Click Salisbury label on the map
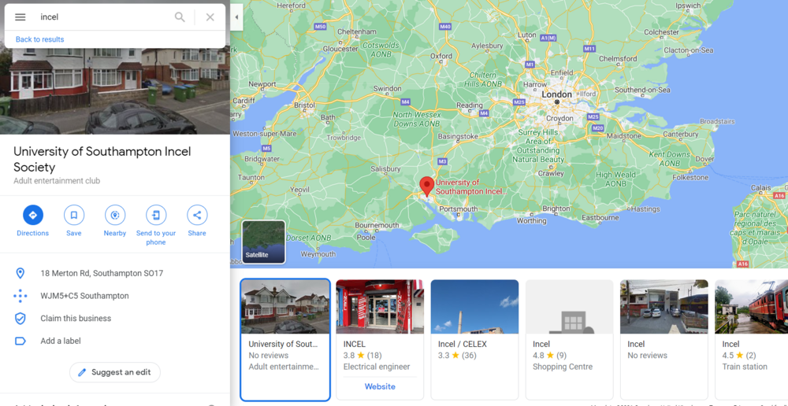Viewport: 788px width, 406px height. [x=385, y=169]
